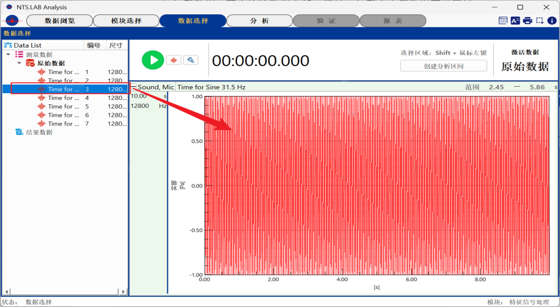Click the 编号 column header
The image size is (560, 307).
pyautogui.click(x=94, y=45)
